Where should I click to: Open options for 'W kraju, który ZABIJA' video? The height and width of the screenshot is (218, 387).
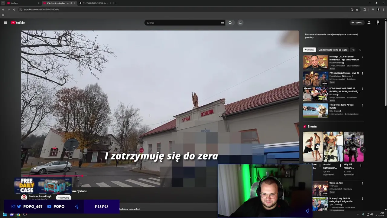click(x=362, y=199)
